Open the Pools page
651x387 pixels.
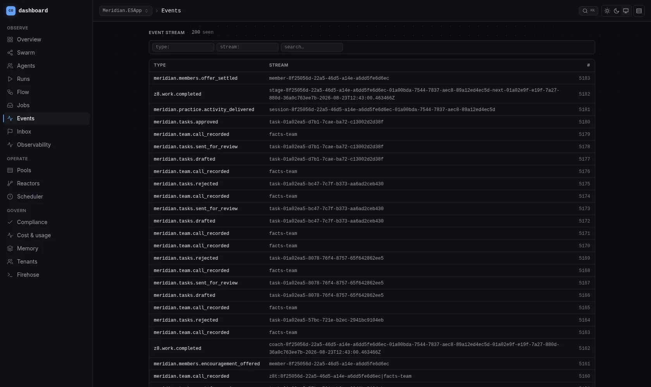46,170
